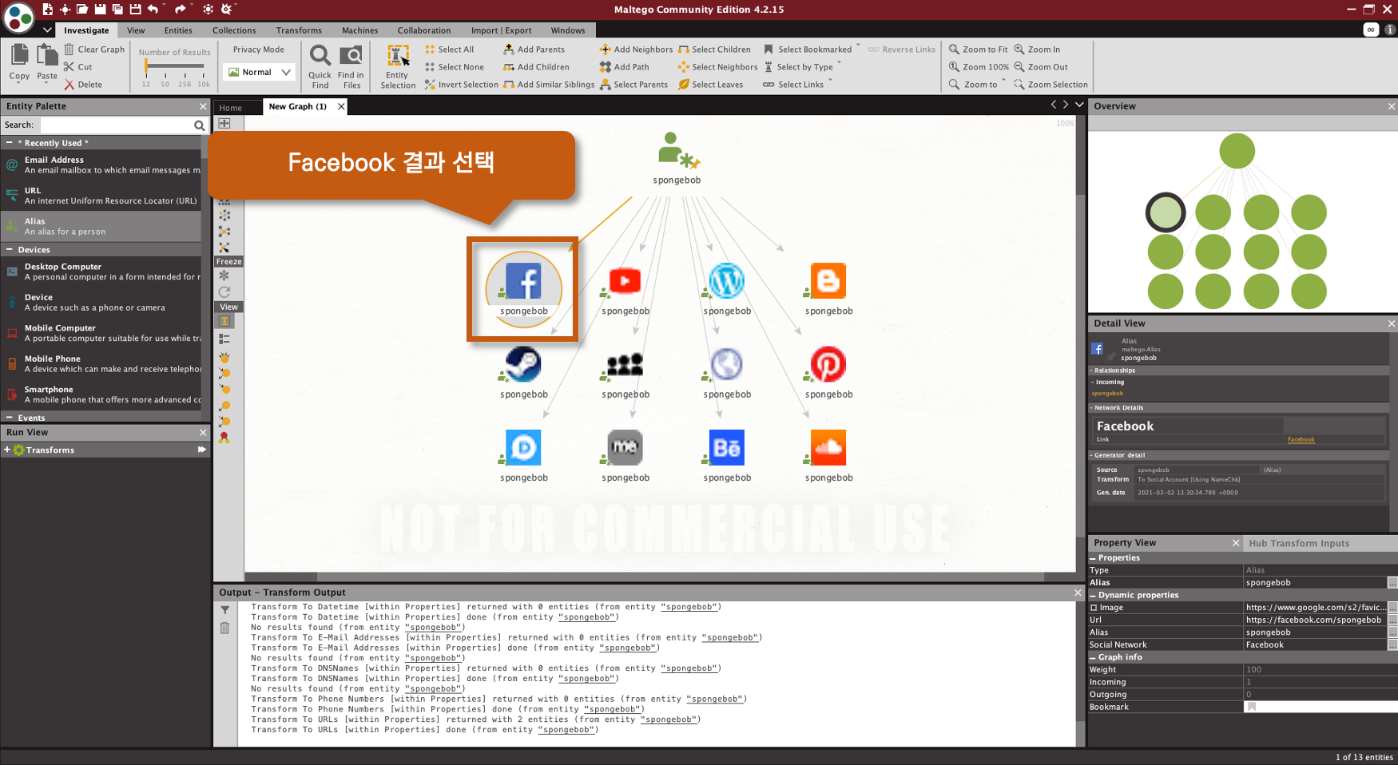
Task: Open the application menu dropdown arrow
Action: coord(47,30)
